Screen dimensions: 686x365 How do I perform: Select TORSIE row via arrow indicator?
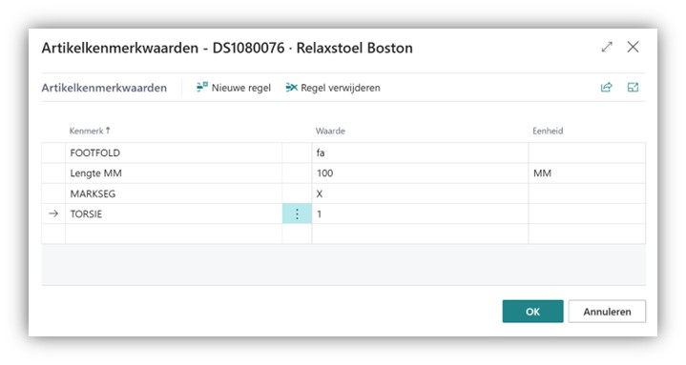(53, 213)
